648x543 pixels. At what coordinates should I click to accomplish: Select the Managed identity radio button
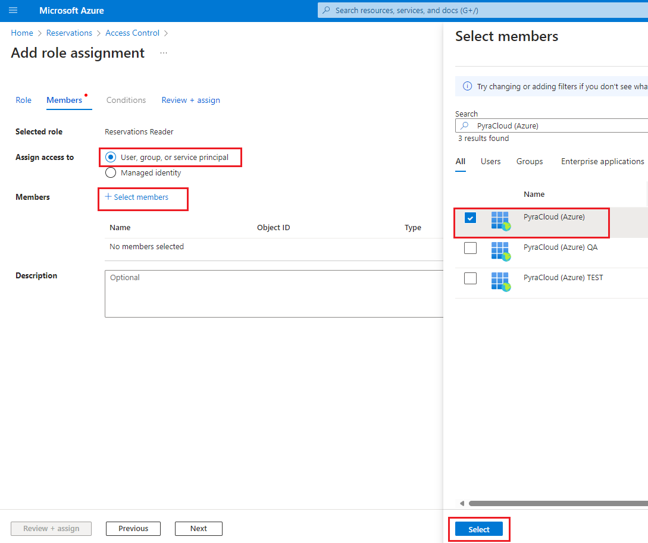(x=110, y=173)
